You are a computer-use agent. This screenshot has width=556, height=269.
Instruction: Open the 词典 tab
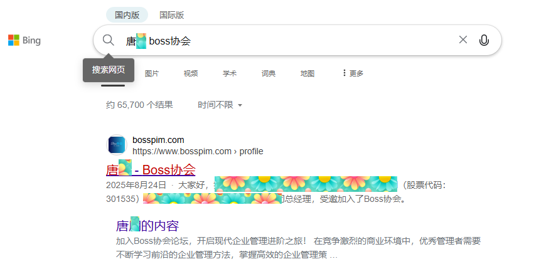tap(269, 73)
